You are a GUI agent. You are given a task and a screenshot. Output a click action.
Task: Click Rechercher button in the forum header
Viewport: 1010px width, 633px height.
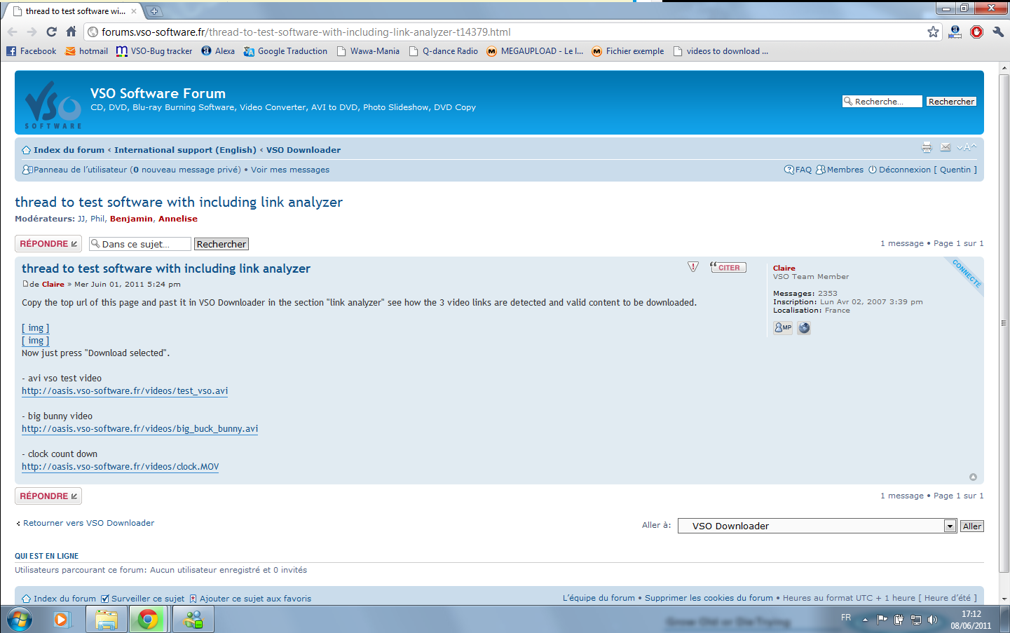point(951,102)
